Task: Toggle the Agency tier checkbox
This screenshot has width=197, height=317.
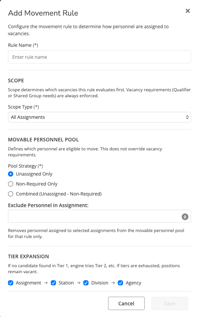Action: (120, 283)
